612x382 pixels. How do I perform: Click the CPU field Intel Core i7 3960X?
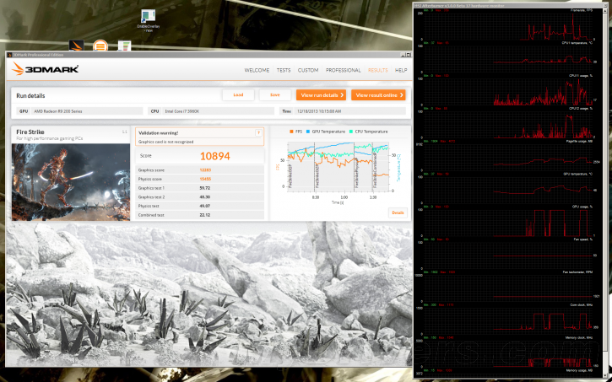[x=211, y=111]
